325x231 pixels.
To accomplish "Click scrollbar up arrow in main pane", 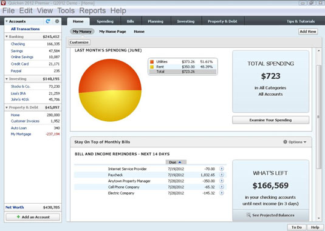I will click(x=318, y=50).
